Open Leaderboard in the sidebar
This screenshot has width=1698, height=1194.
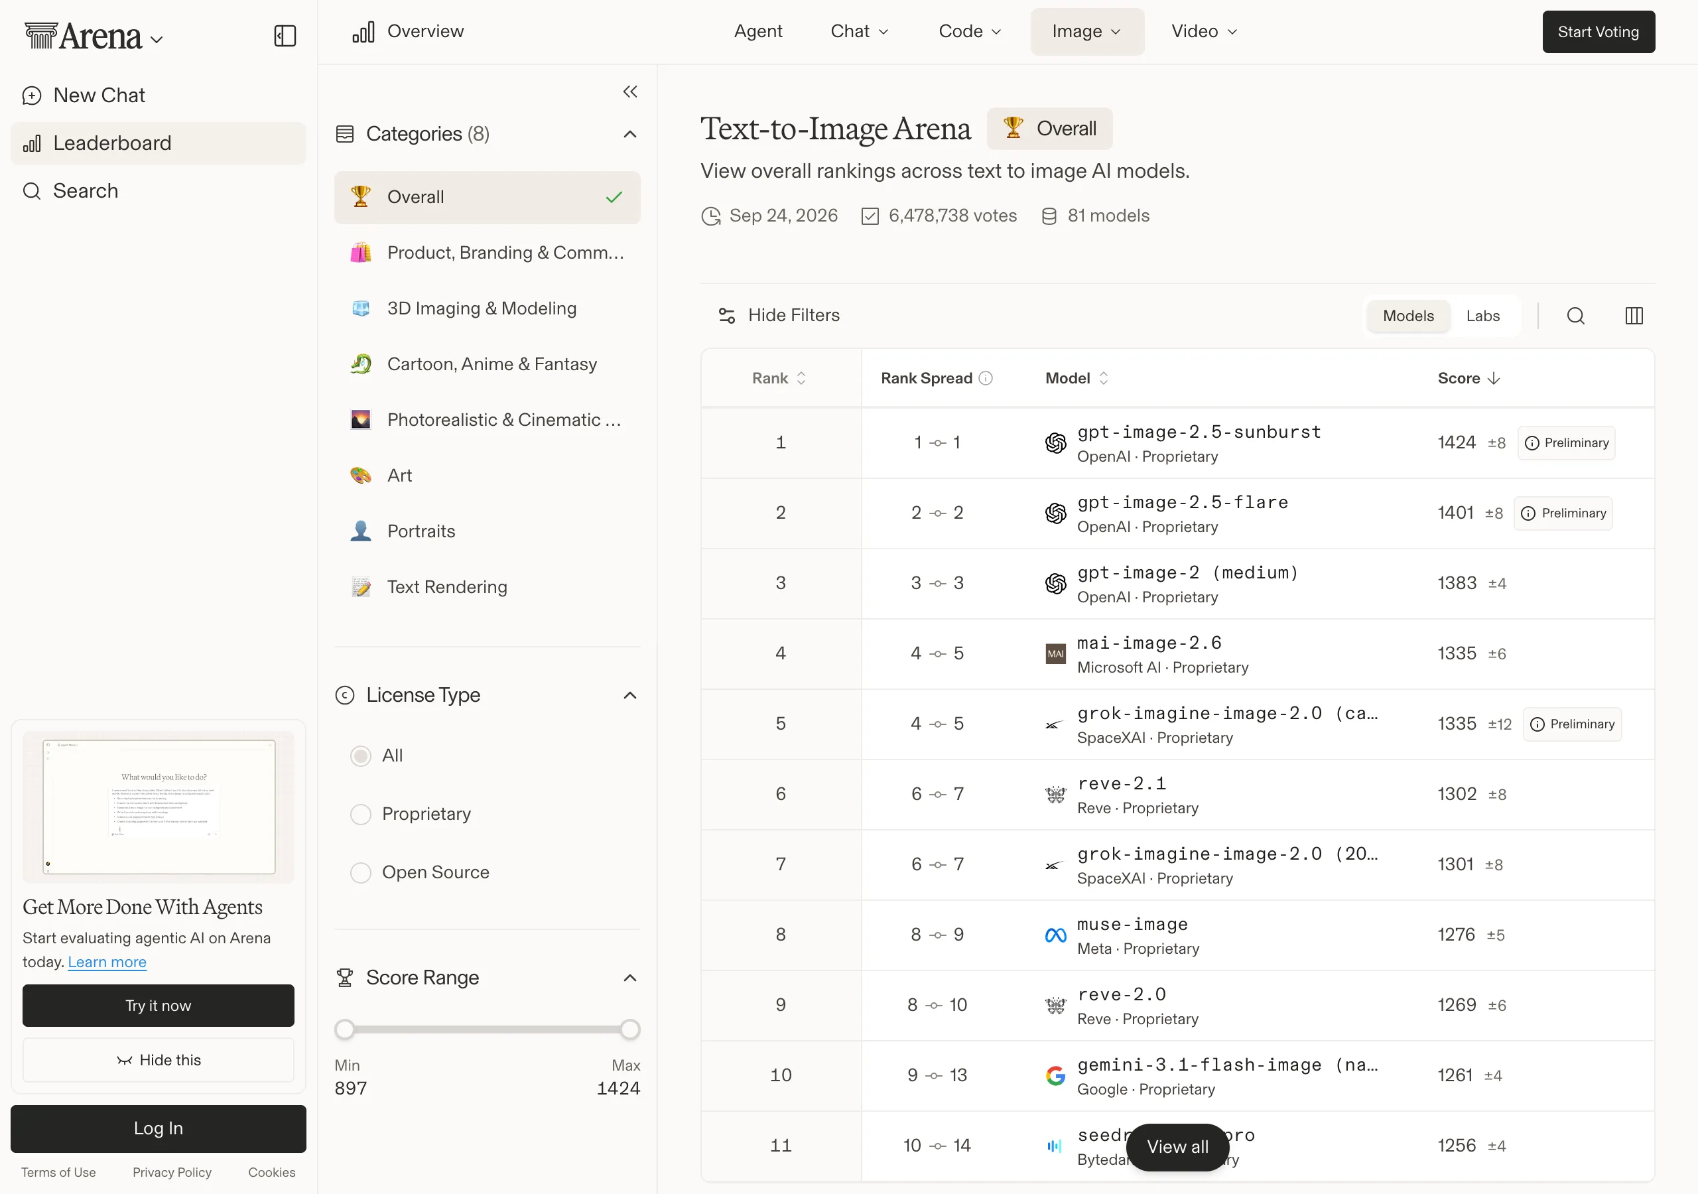(157, 143)
